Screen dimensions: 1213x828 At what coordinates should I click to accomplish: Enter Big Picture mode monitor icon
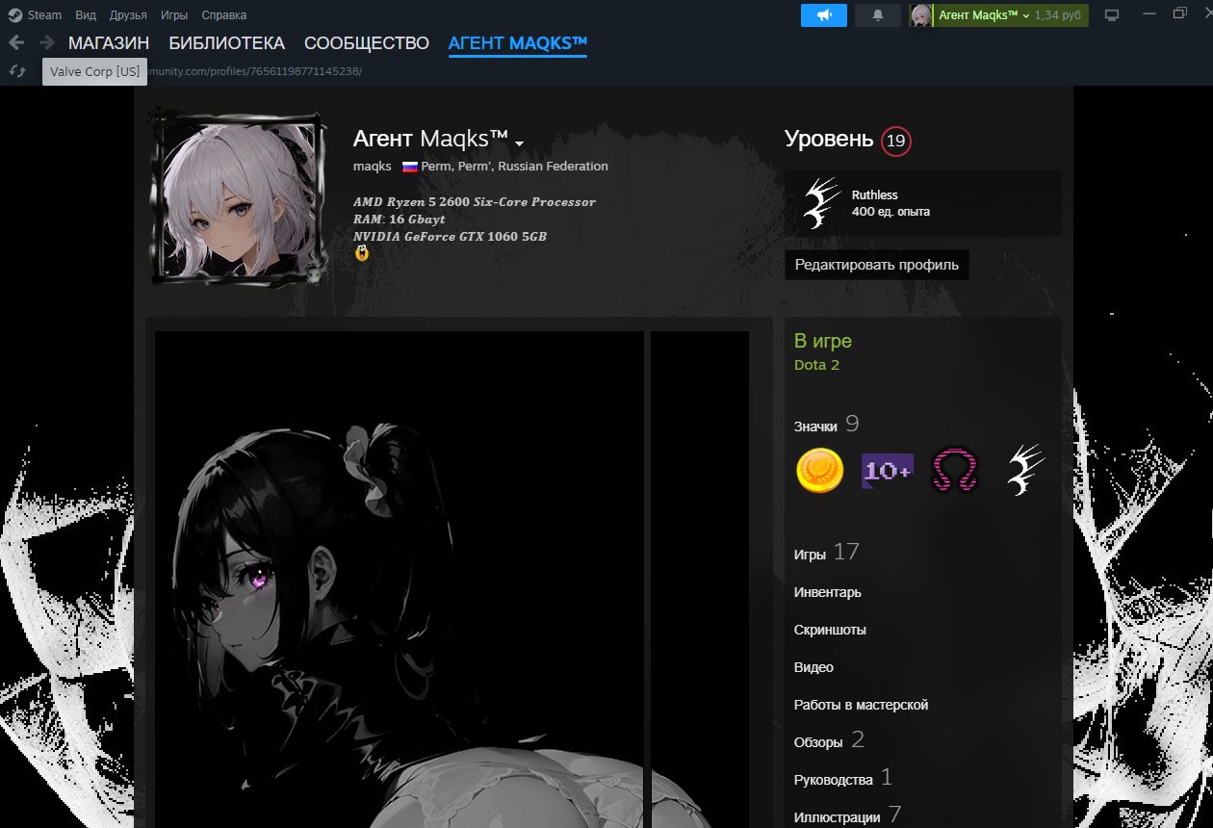(1112, 15)
